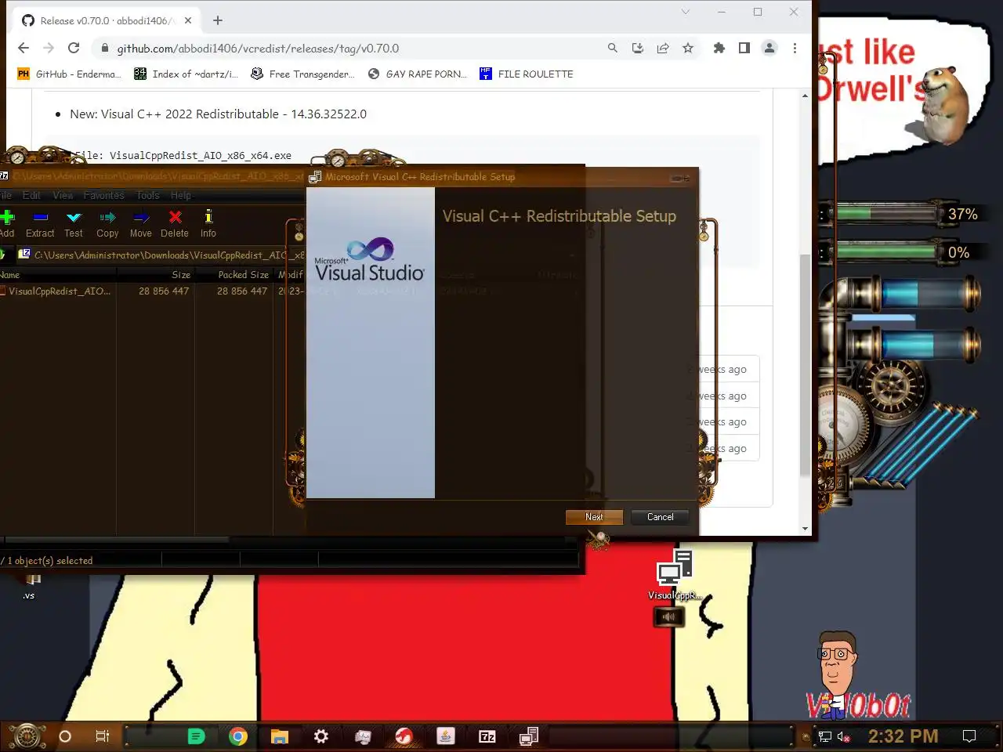The image size is (1003, 752).
Task: Click the 7-Zip folder path field
Action: point(161,255)
